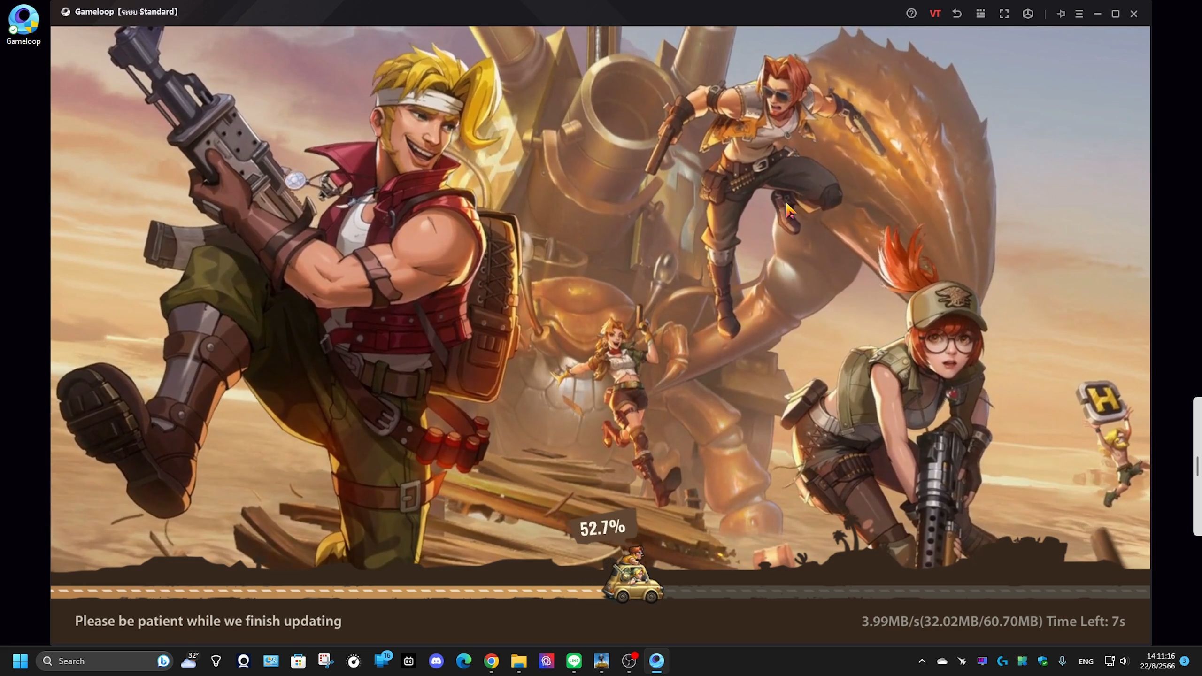Switch to PUBG game icon on taskbar
The image size is (1202, 676).
601,661
